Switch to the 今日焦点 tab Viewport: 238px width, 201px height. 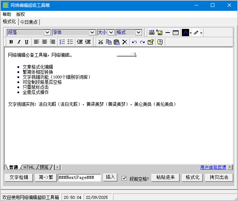29,22
